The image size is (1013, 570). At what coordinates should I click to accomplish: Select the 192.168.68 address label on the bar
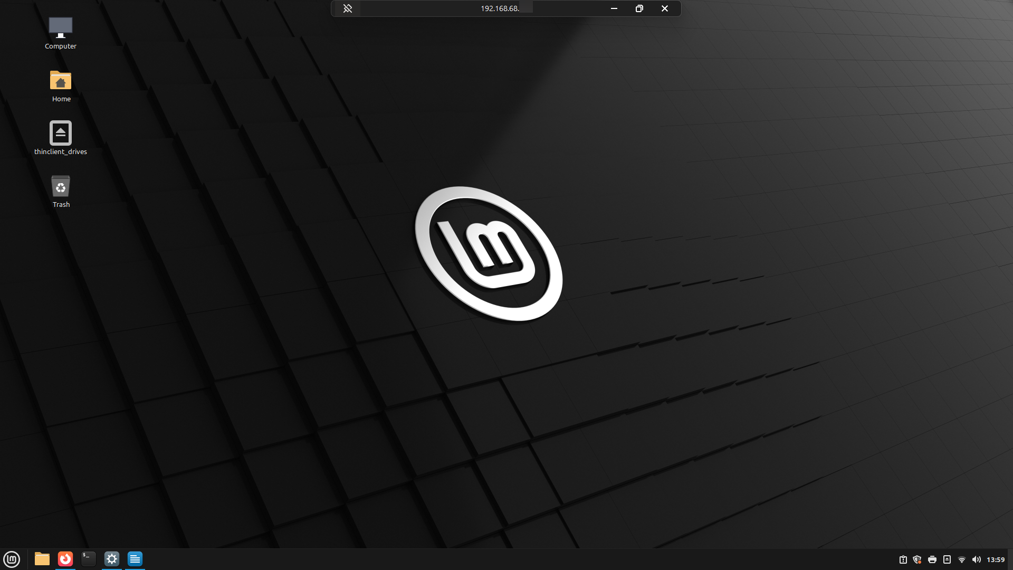click(x=500, y=8)
